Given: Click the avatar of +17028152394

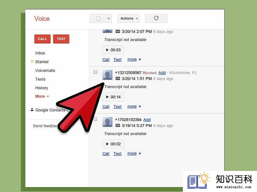Looking at the screenshot, I should click(107, 122).
